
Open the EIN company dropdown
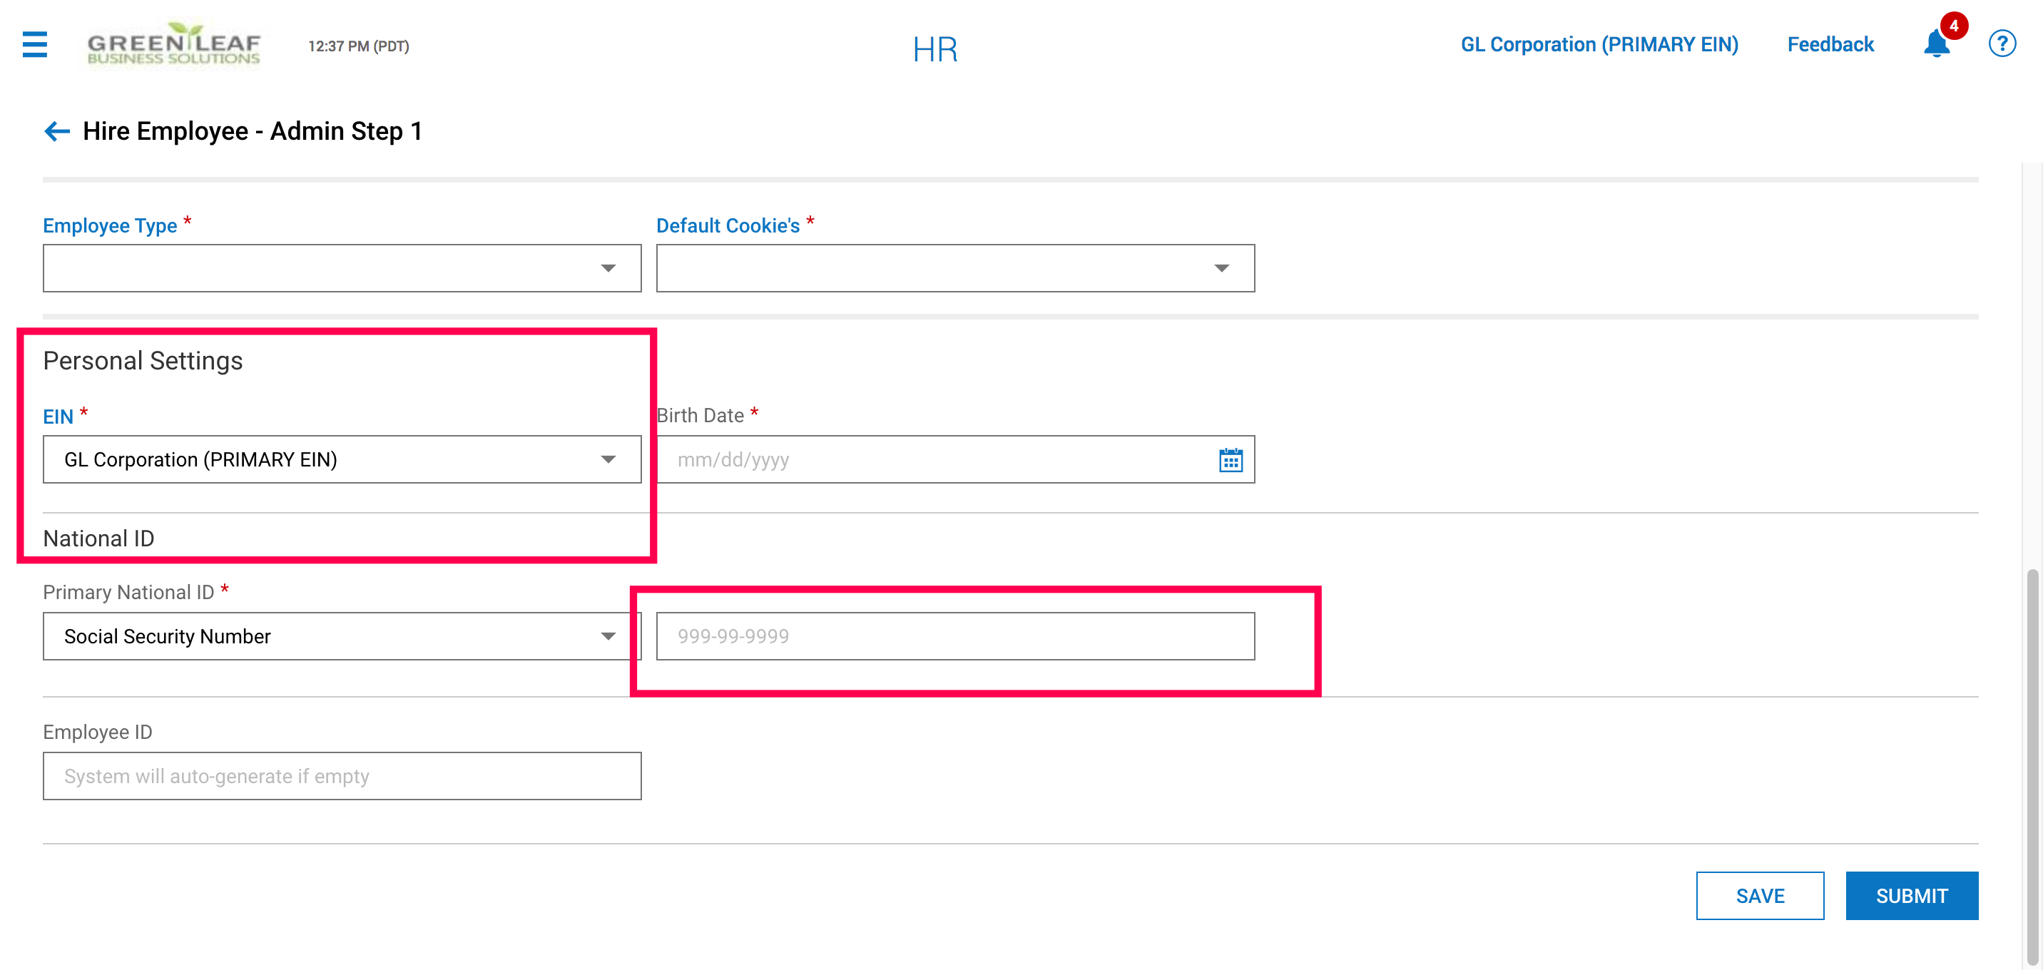[342, 459]
